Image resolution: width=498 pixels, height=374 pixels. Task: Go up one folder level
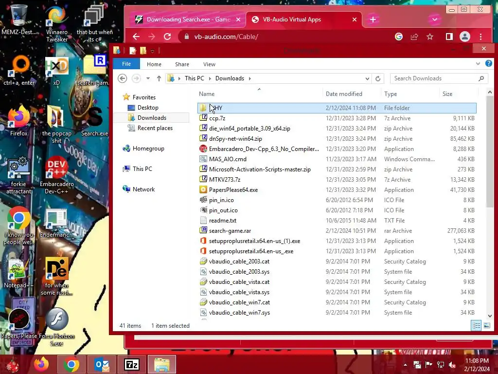point(159,78)
